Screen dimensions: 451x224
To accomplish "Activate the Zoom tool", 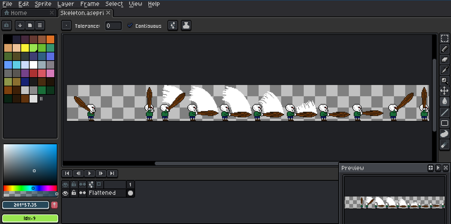I will 444,81.
